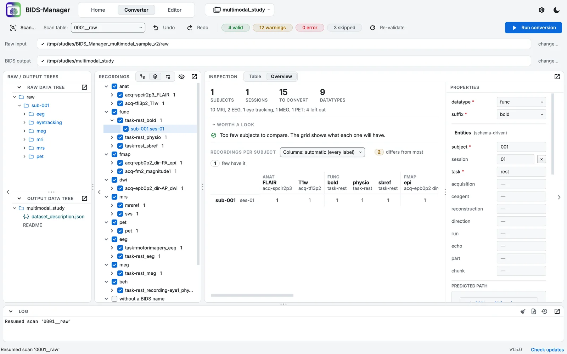Viewport: 567px width, 354px height.
Task: Pop out the Inspection panel
Action: (x=557, y=76)
